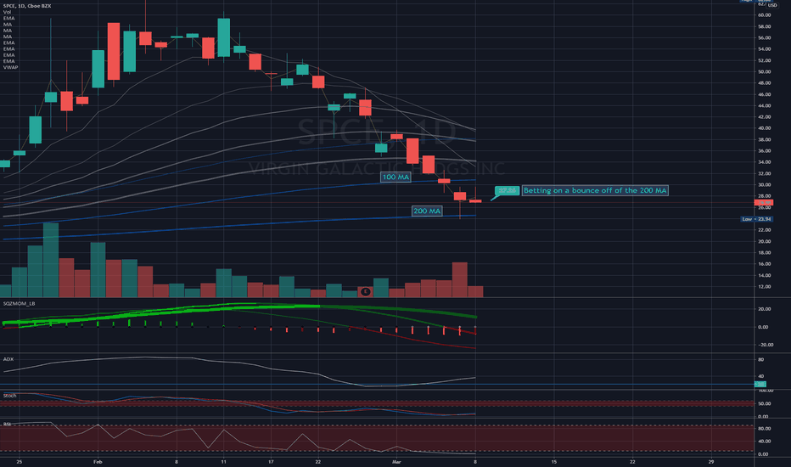791x467 pixels.
Task: Click the red current price tag on the scale
Action: pos(764,202)
